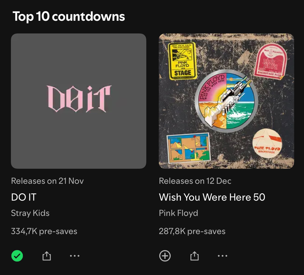Open the DO IT album cover
304x275 pixels.
tap(79, 101)
